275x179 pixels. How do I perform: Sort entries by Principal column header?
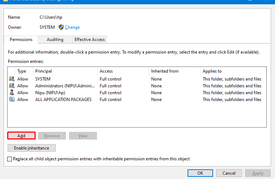[65, 71]
